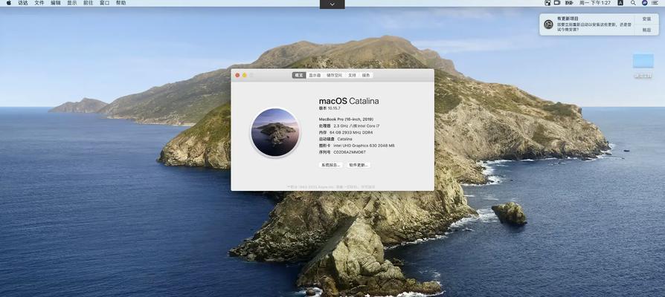
Task: Switch to the 服务 tab
Action: click(x=366, y=75)
